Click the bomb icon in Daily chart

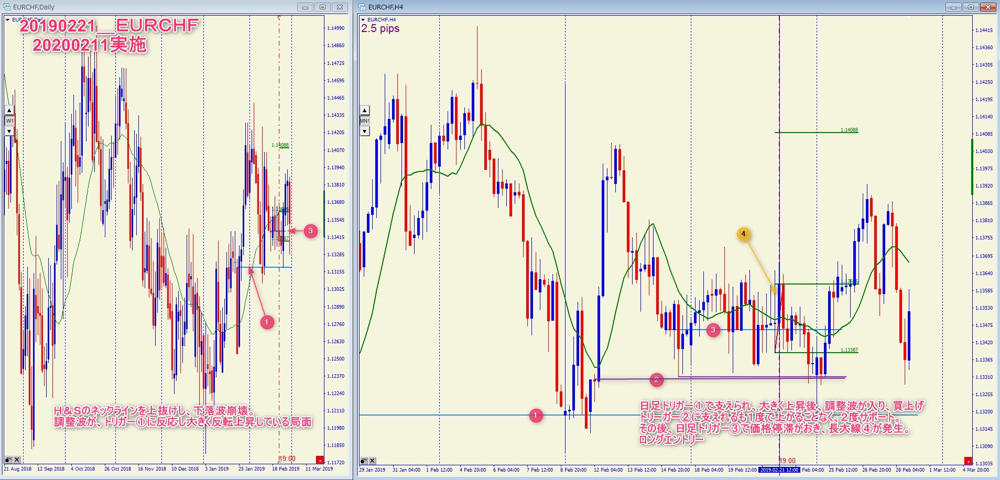[x=8, y=460]
